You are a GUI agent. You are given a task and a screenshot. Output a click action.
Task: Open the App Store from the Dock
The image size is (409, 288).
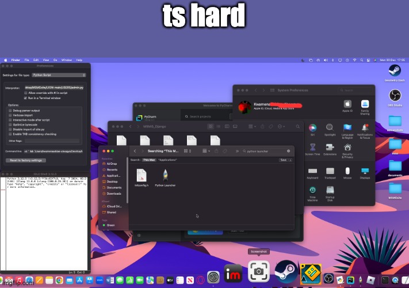79,281
